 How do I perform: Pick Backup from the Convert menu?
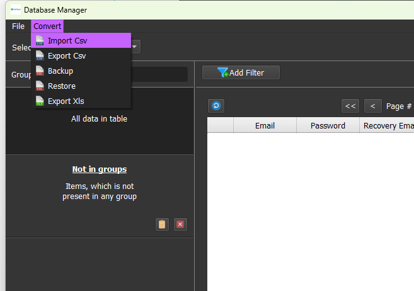point(60,71)
